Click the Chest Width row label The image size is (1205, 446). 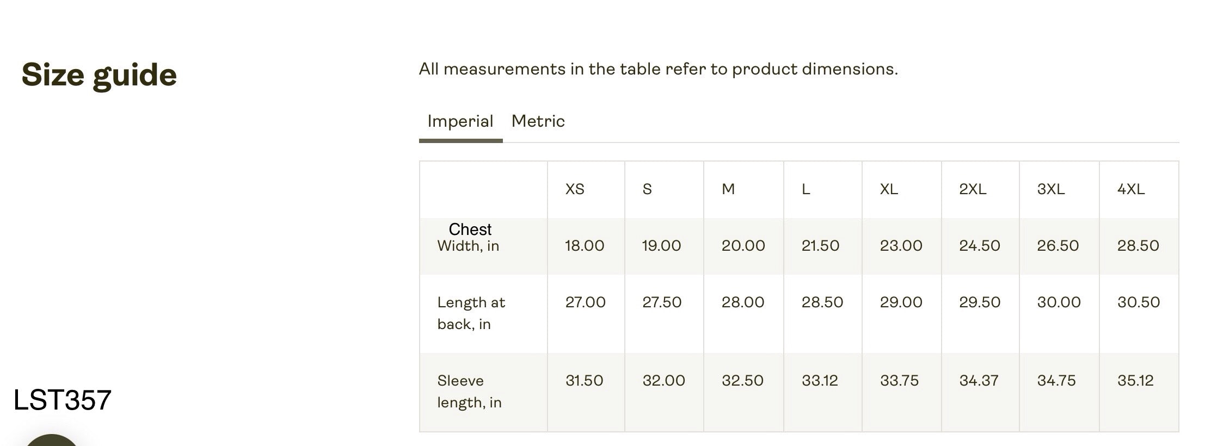pyautogui.click(x=469, y=238)
